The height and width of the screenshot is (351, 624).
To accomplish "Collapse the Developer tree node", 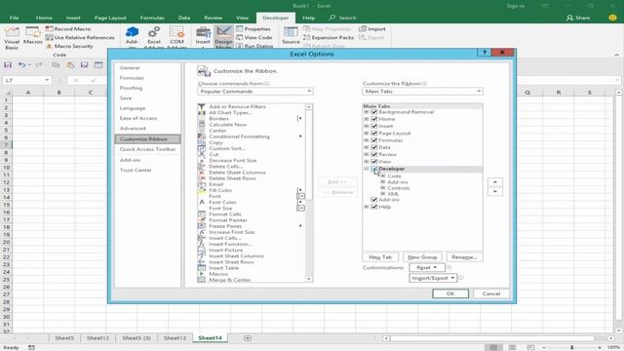I will point(367,169).
